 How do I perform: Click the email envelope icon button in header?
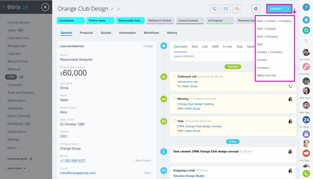226,9
